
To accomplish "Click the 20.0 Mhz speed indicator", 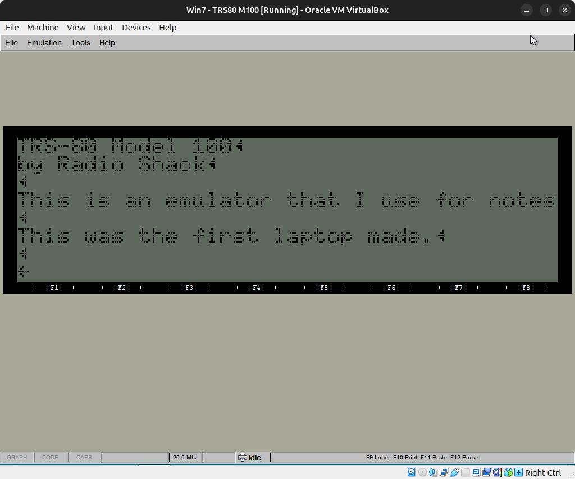I will pyautogui.click(x=185, y=457).
